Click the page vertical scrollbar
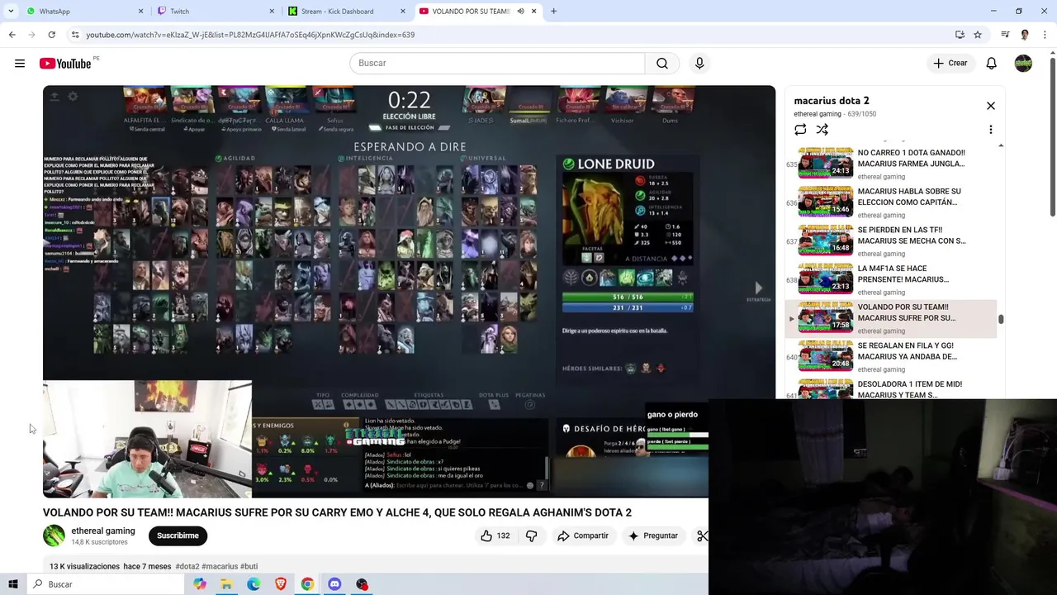This screenshot has width=1057, height=595. [x=1052, y=136]
